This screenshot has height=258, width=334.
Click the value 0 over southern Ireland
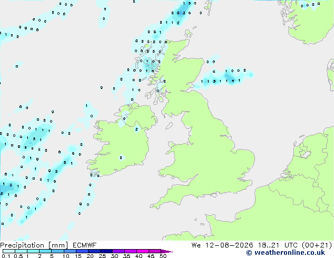click(x=121, y=158)
